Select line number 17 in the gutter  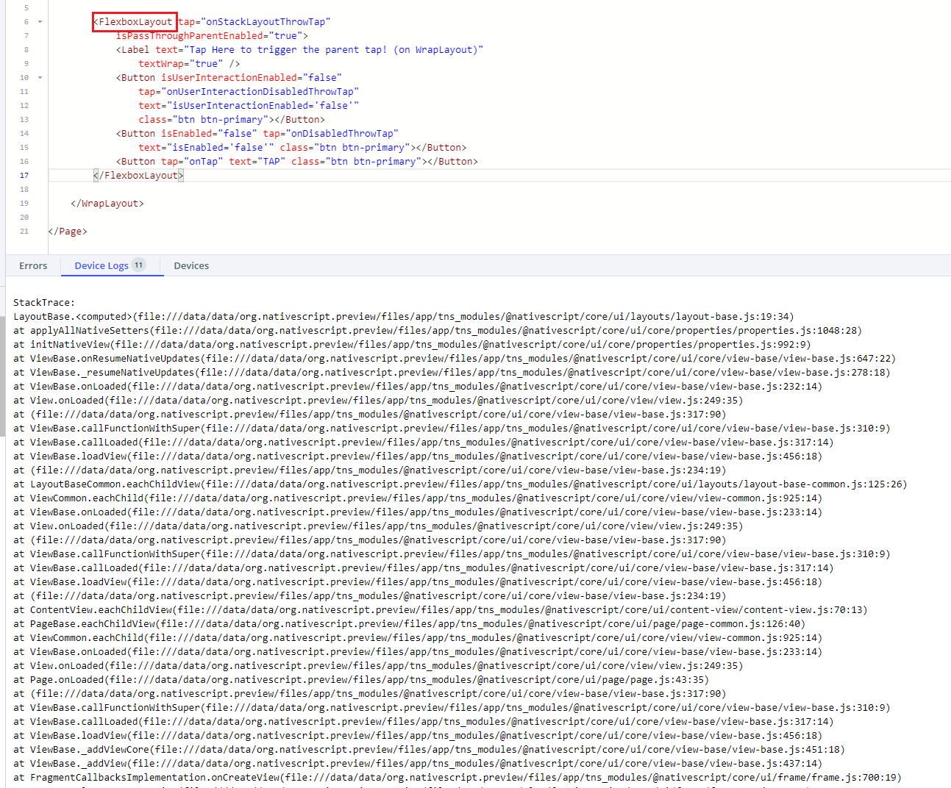click(x=24, y=175)
